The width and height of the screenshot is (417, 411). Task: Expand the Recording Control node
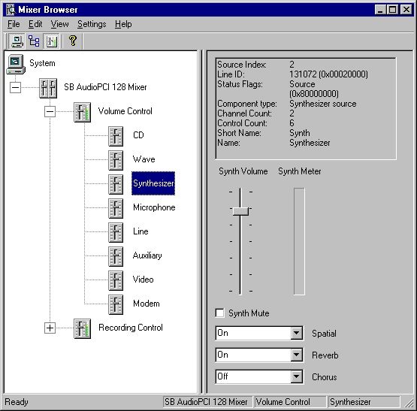click(50, 328)
